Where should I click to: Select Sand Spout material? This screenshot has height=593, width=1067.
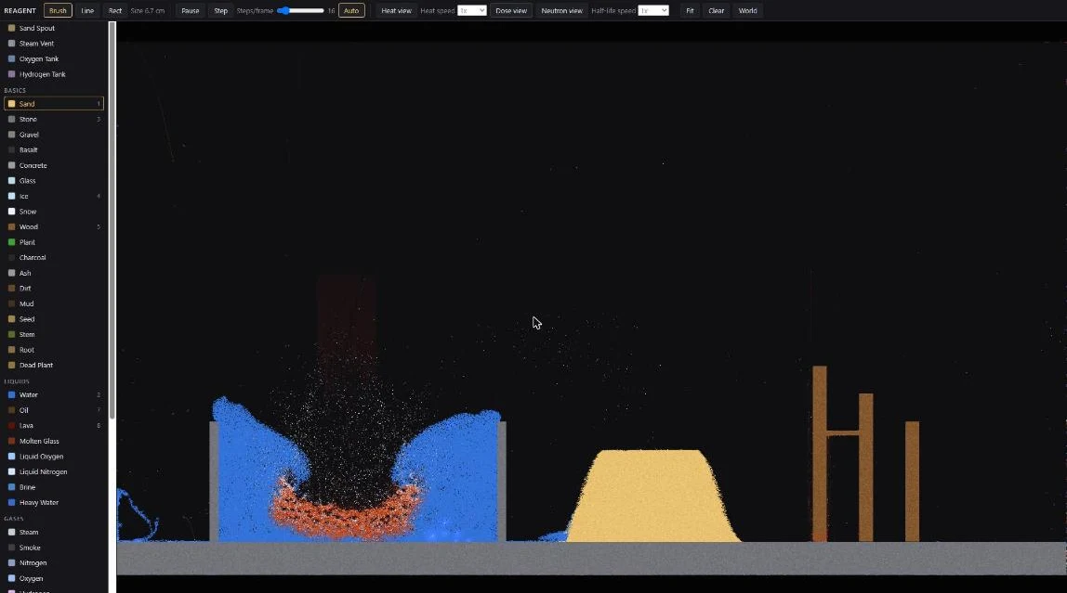[54, 28]
